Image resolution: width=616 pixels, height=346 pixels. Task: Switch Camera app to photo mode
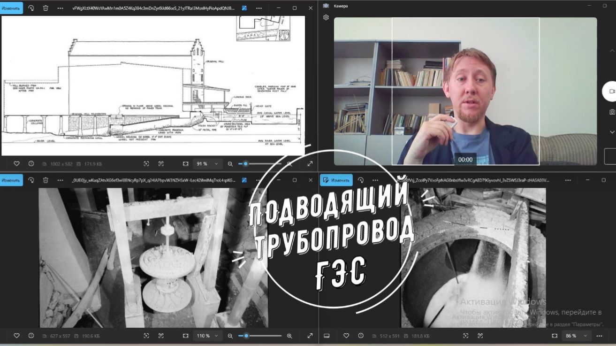click(x=612, y=112)
